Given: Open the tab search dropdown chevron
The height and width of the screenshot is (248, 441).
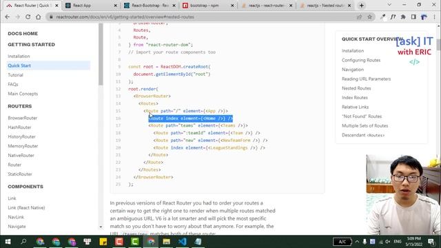Looking at the screenshot, I should [x=389, y=5].
